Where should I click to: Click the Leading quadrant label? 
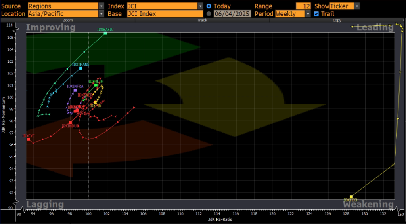[375, 27]
